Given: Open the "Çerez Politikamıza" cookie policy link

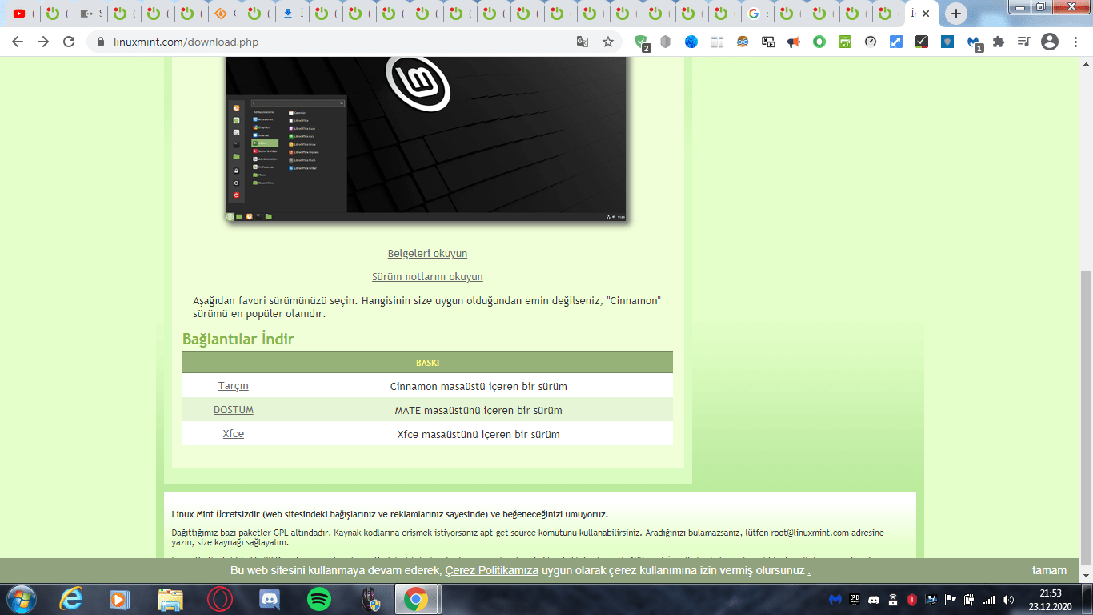Looking at the screenshot, I should click(x=491, y=571).
